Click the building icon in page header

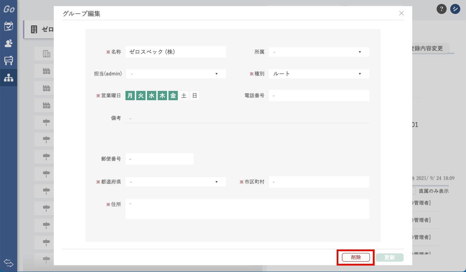(34, 29)
